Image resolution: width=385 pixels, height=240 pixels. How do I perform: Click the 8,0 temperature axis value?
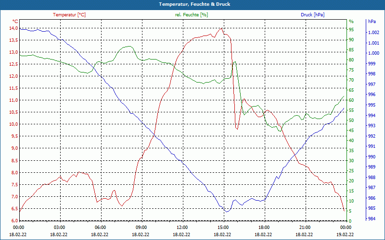[x=14, y=173]
